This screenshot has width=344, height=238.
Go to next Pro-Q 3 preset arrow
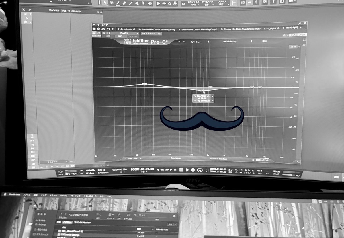[251, 41]
